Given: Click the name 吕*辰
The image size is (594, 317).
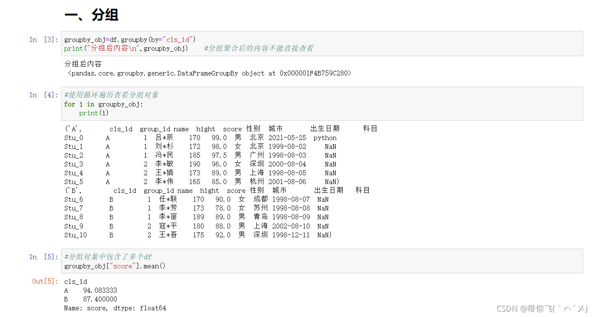Looking at the screenshot, I should (x=164, y=138).
